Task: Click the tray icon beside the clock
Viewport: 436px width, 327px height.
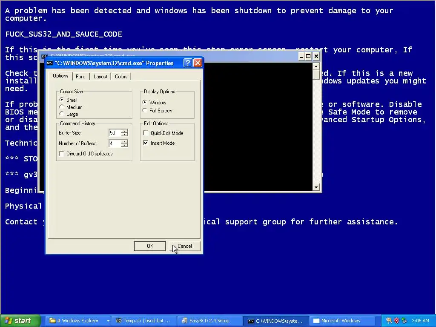Action: pos(404,321)
